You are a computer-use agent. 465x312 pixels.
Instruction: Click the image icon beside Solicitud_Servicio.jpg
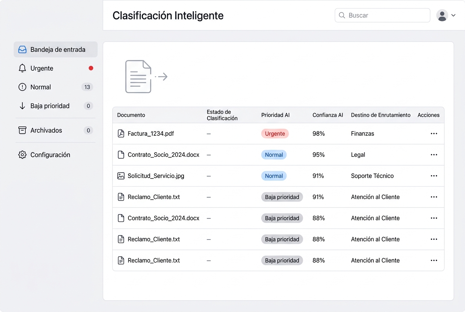(121, 176)
